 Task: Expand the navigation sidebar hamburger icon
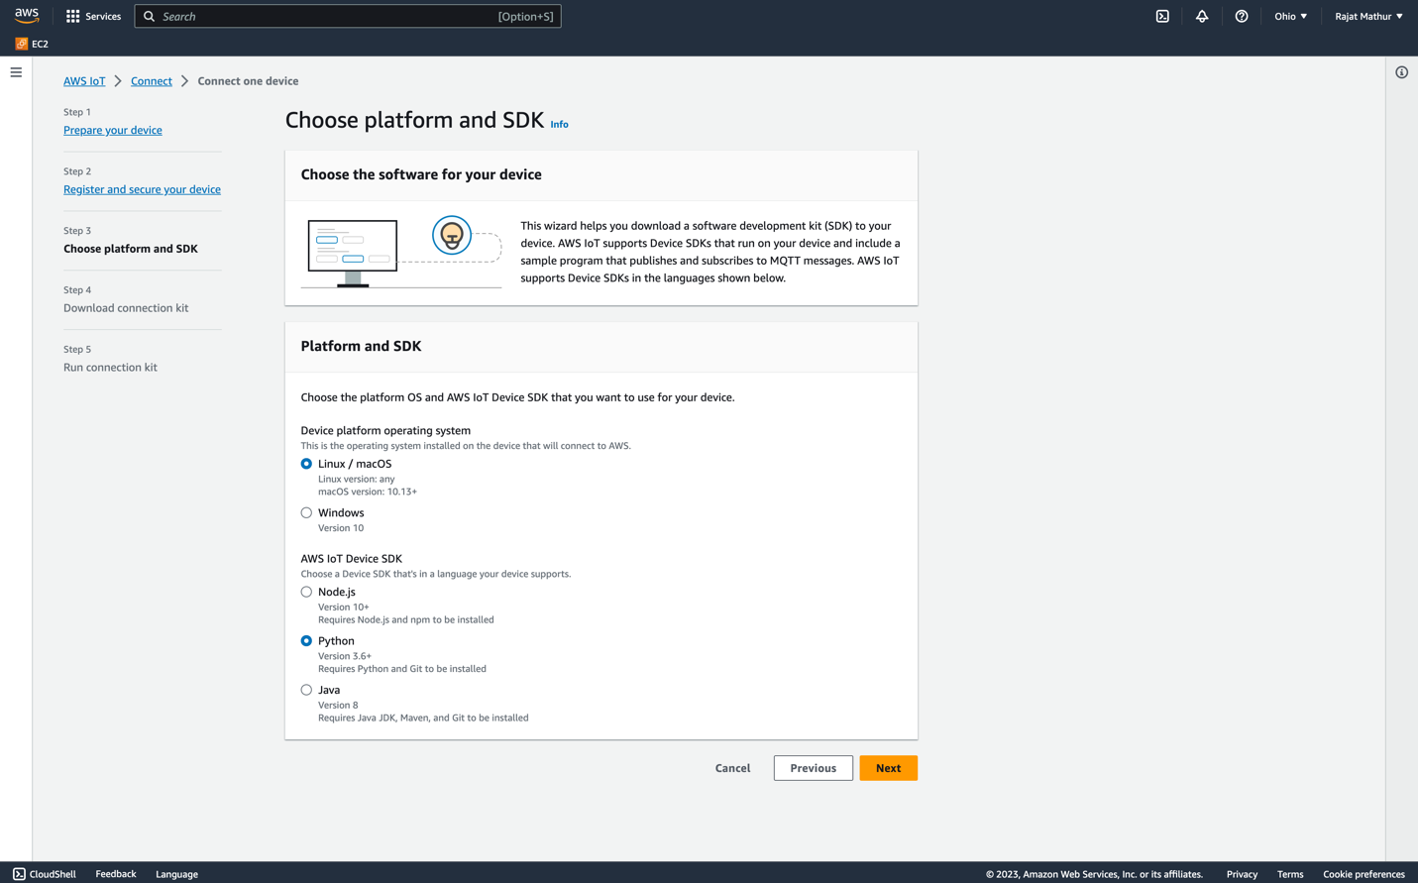click(x=16, y=71)
